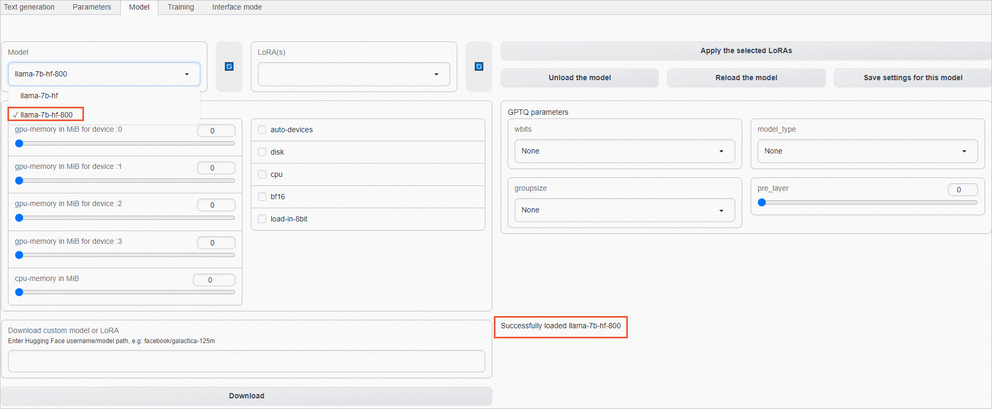Open the Parameters tab
The height and width of the screenshot is (409, 992).
(92, 7)
